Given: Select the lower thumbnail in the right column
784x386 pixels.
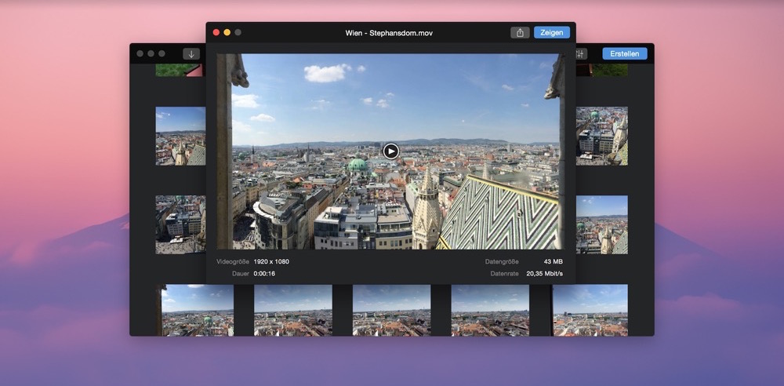Looking at the screenshot, I should point(601,224).
